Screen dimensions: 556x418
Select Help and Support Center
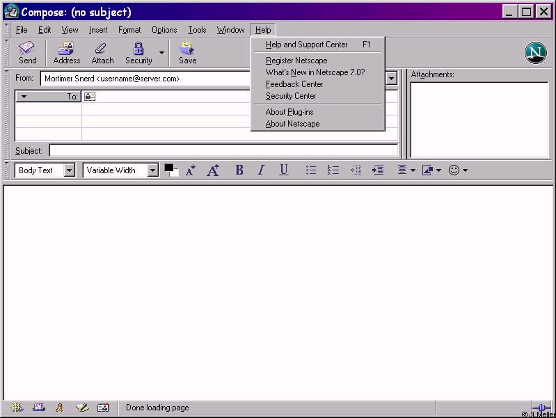tap(318, 45)
